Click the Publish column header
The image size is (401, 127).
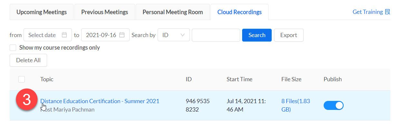(333, 79)
